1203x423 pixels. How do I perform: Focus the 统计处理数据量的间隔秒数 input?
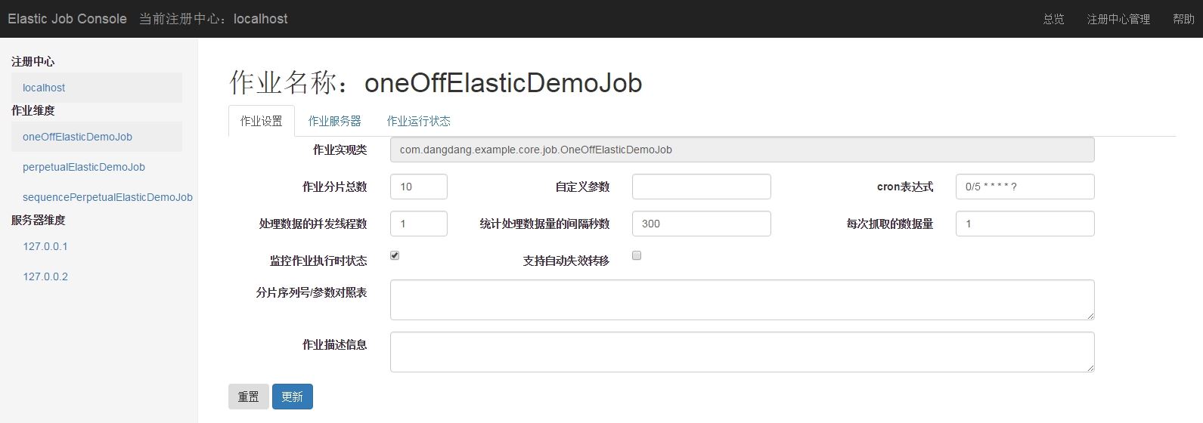701,224
